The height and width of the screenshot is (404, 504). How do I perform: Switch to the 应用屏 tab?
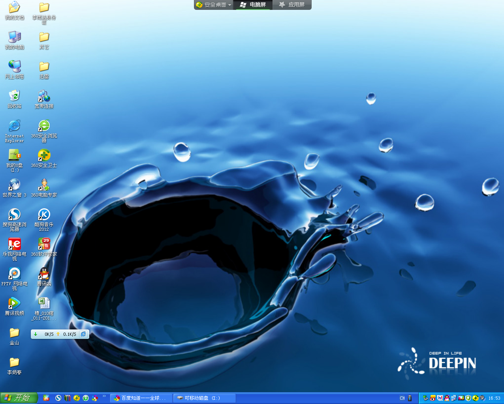(x=292, y=5)
